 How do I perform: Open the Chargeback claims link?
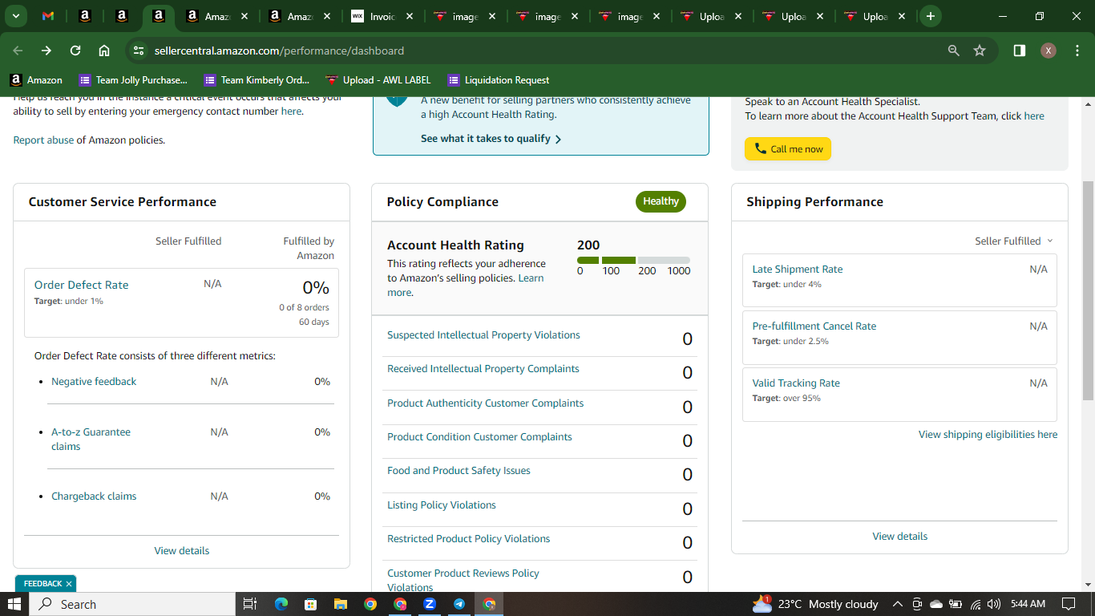[94, 496]
